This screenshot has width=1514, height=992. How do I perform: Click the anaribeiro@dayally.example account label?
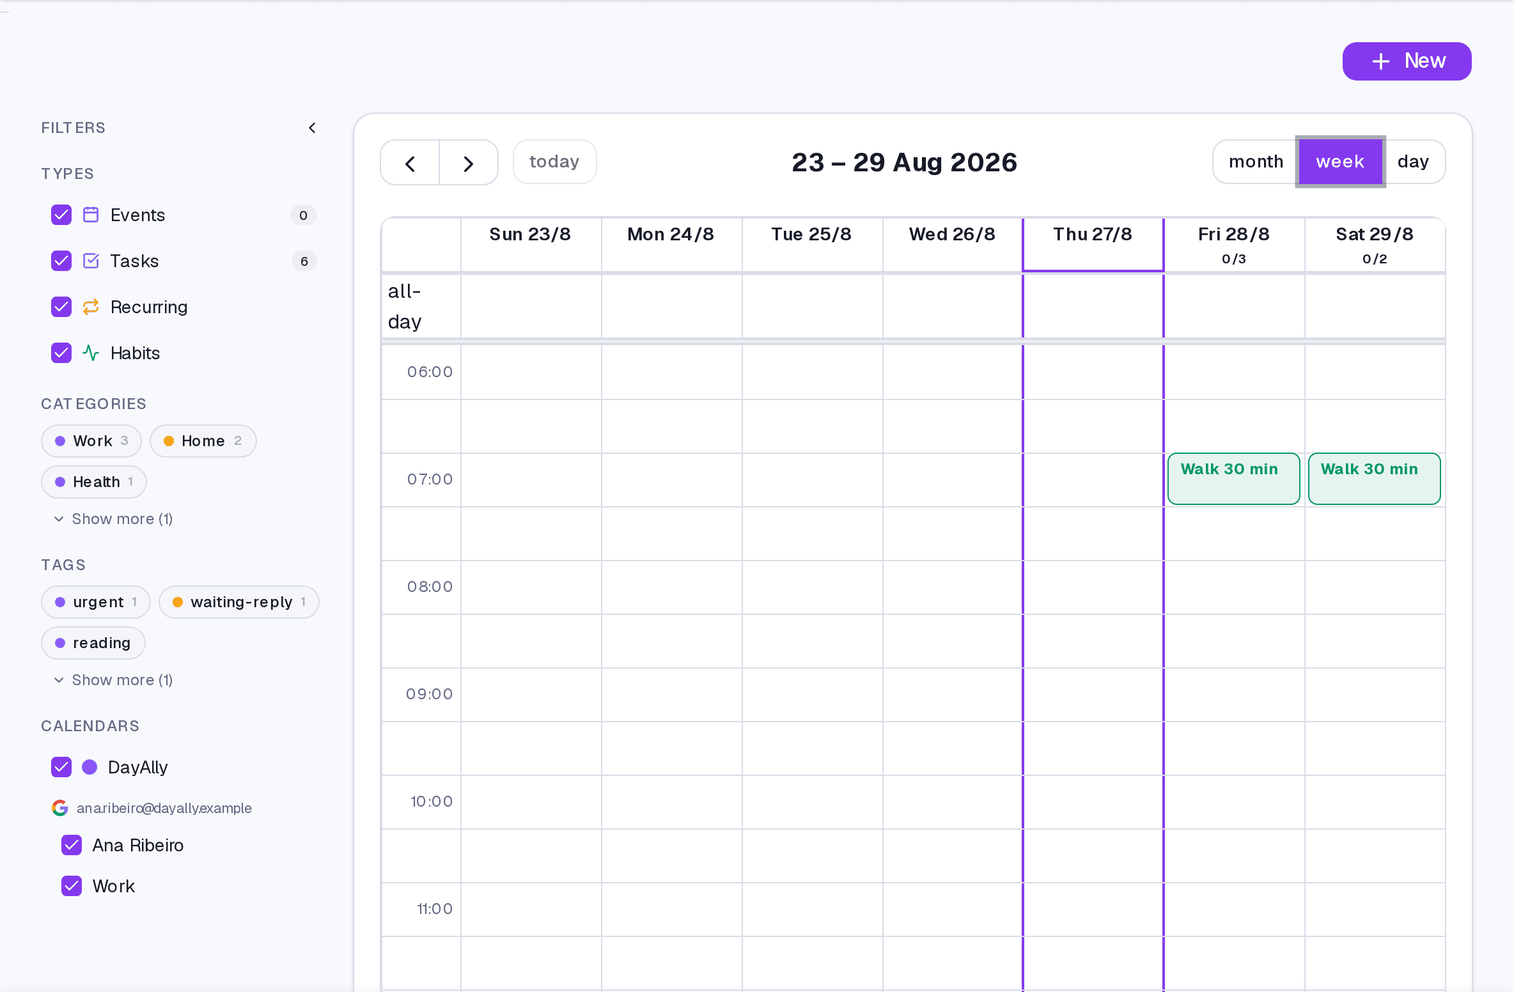coord(164,808)
